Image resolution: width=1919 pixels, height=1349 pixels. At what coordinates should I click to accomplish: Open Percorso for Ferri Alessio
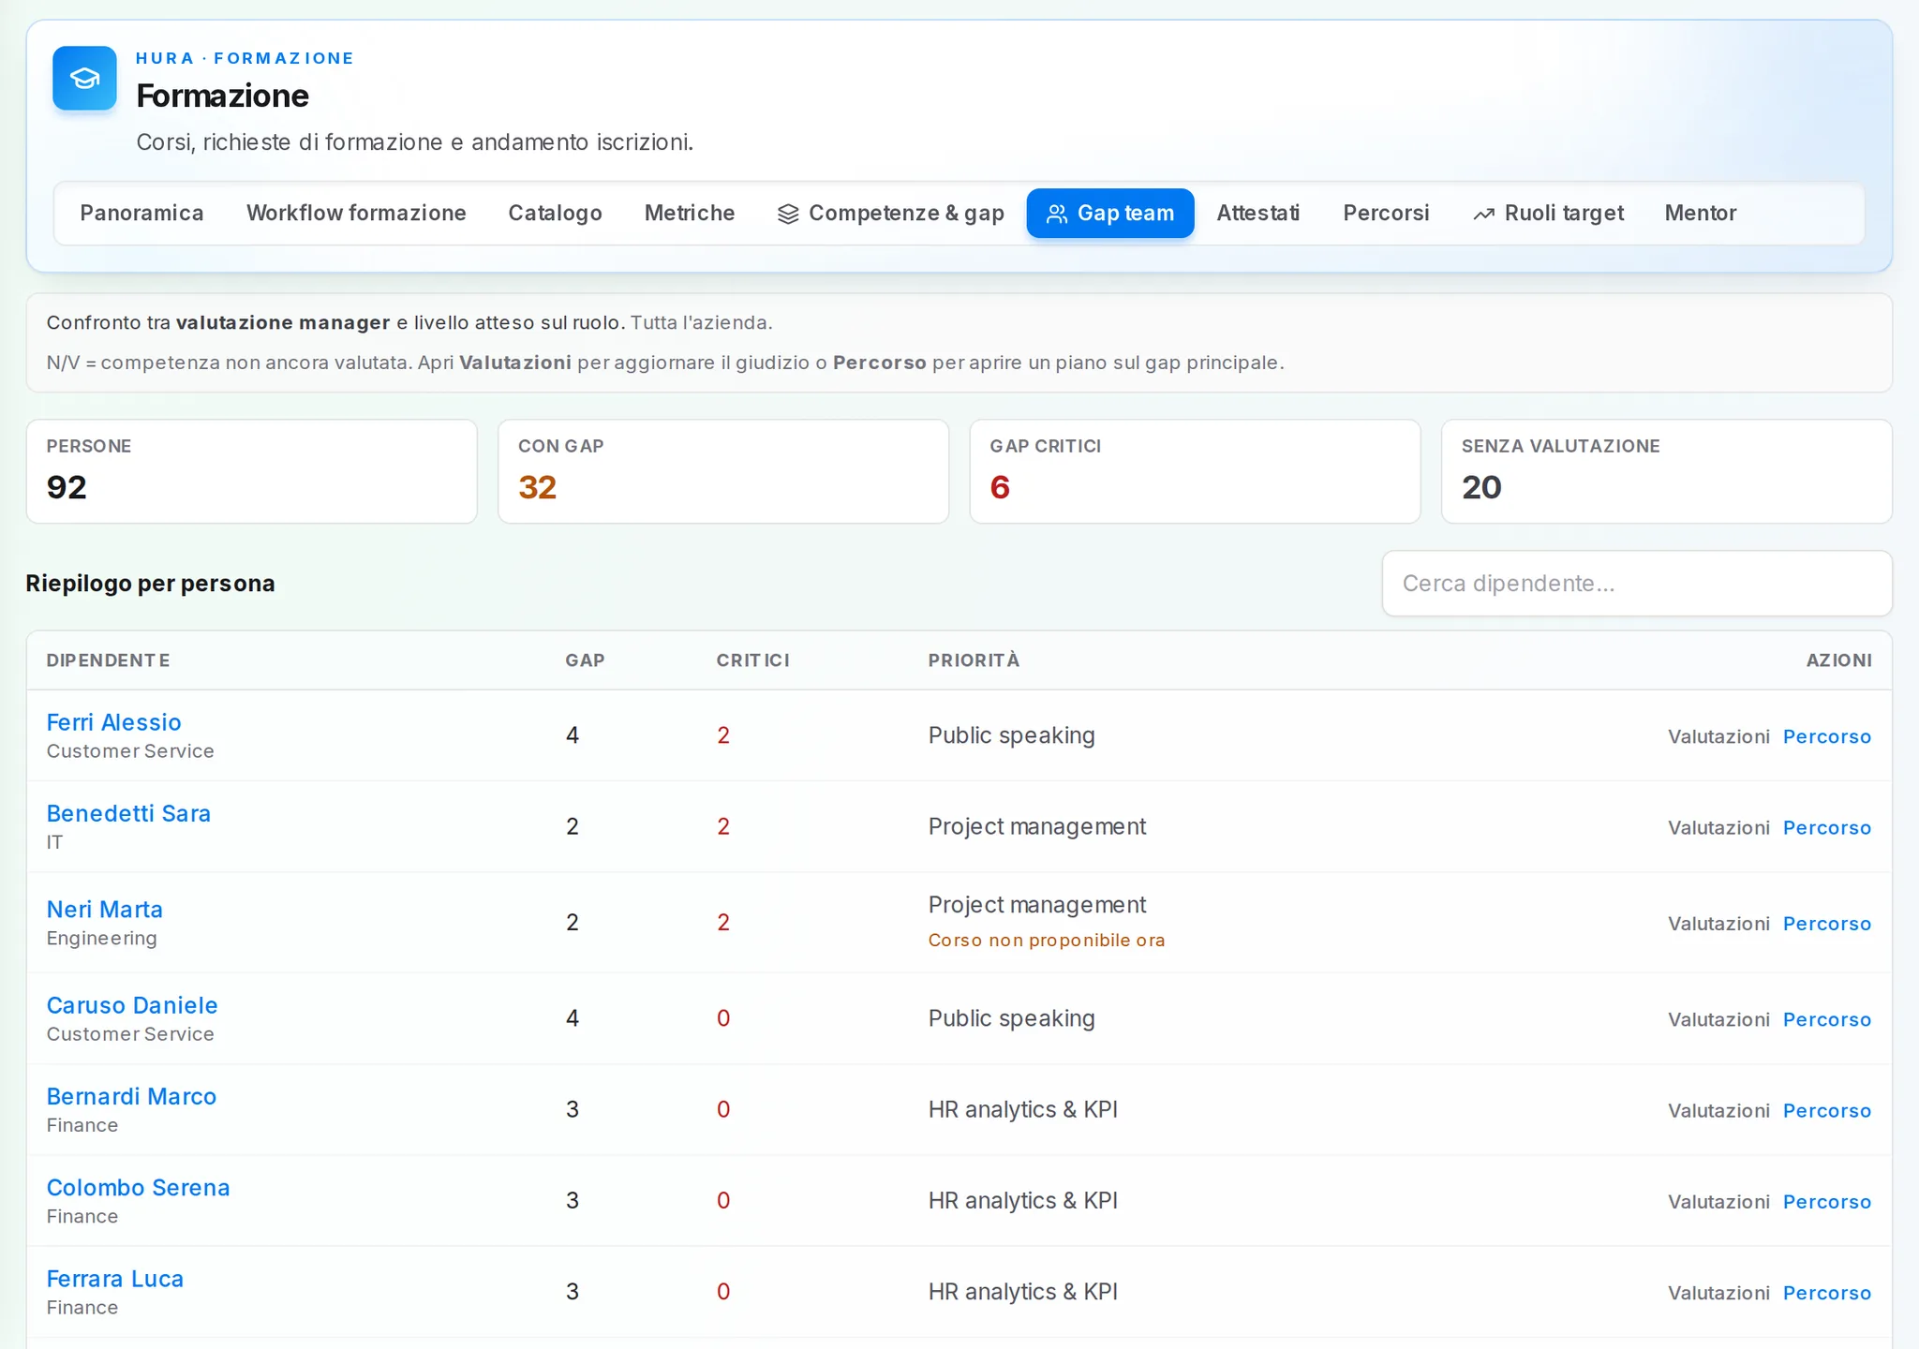click(x=1826, y=736)
